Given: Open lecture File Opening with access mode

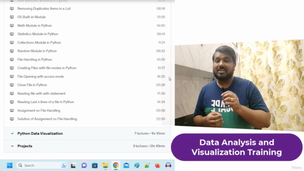Looking at the screenshot, I should coord(40,76).
